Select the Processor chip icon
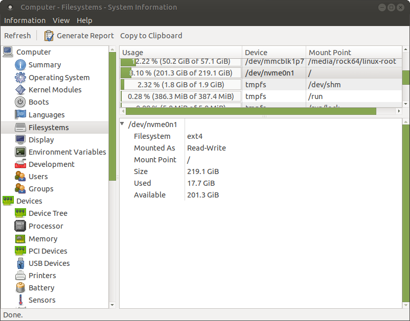This screenshot has width=410, height=321. pos(20,226)
